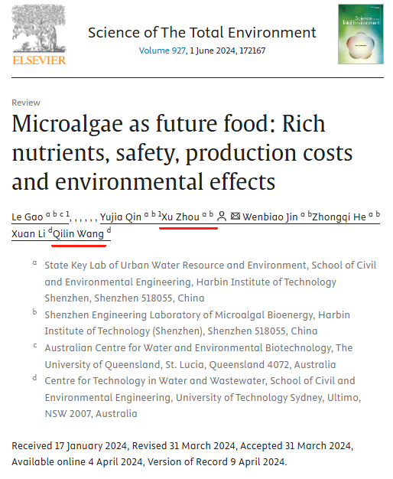Select author Qilin Wang

(x=79, y=233)
